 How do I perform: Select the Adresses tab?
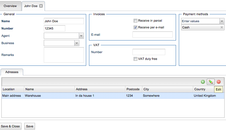pos(12,72)
